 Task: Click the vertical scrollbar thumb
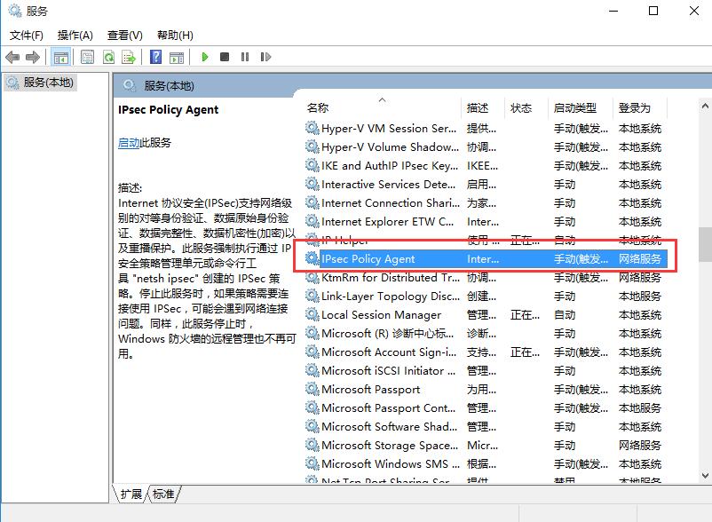pyautogui.click(x=705, y=244)
